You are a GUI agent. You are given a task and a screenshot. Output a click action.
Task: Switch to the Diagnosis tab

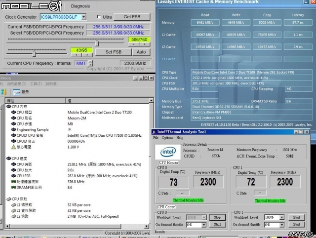tap(80, 6)
